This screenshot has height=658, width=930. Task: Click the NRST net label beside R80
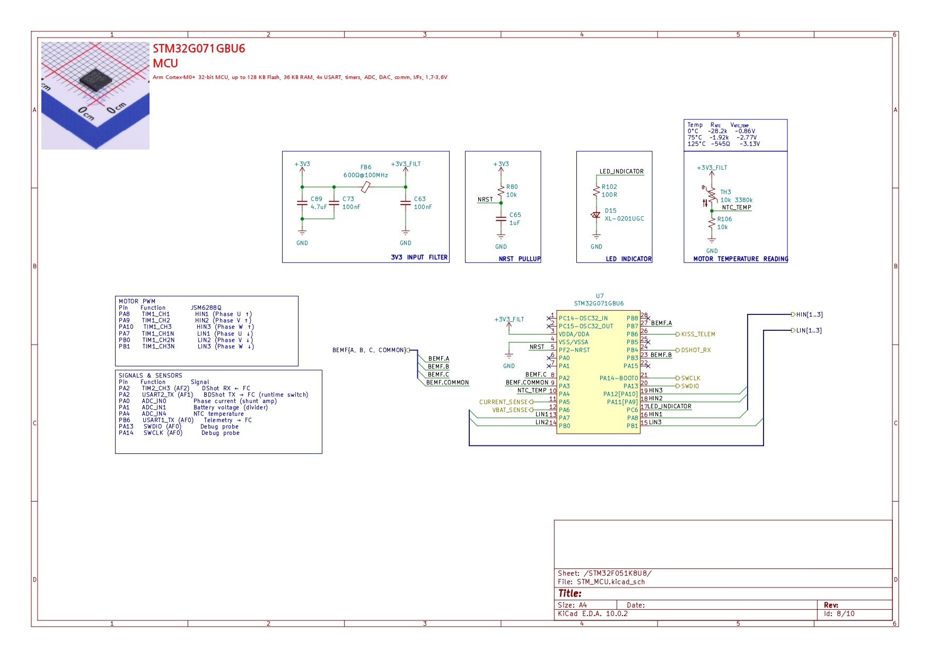tap(485, 199)
